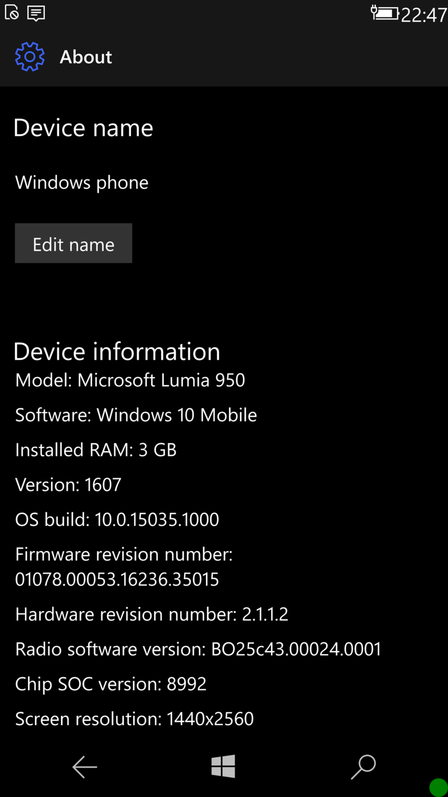Open Search with the magnifier icon
The image size is (448, 797).
click(363, 767)
